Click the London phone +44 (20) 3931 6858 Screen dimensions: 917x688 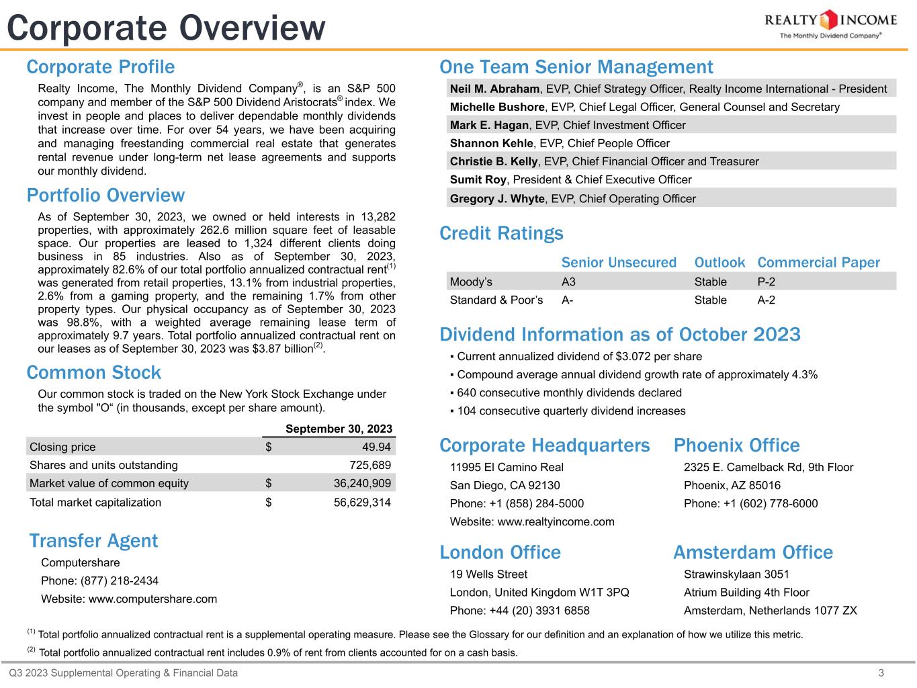[520, 611]
